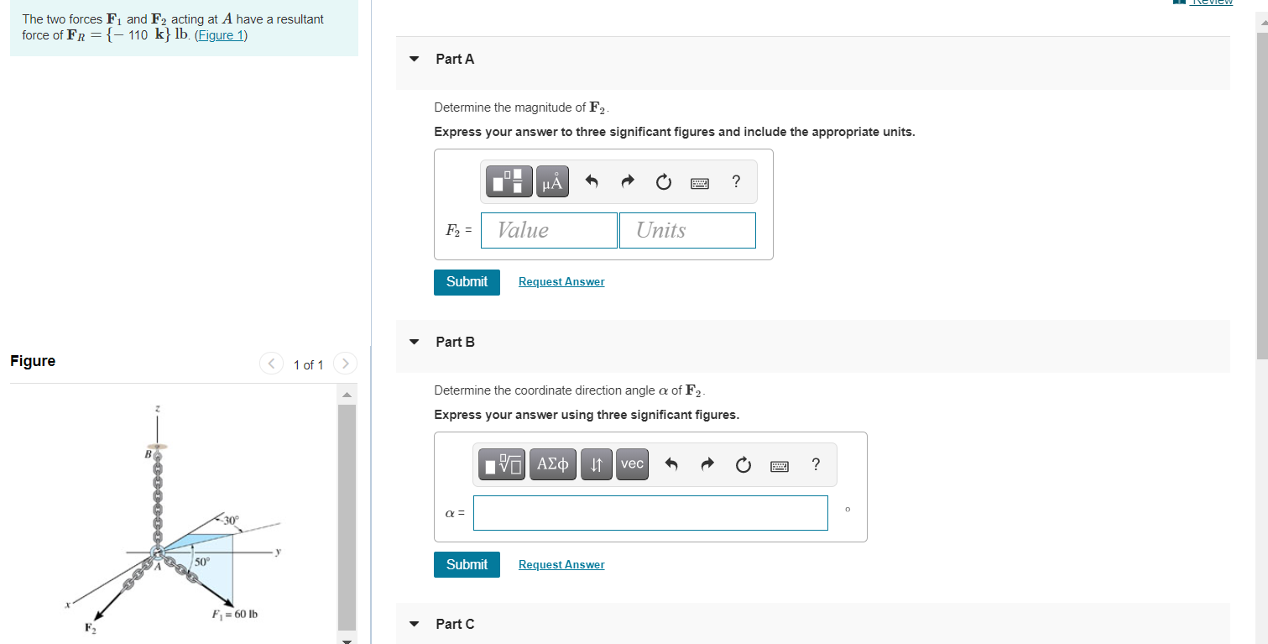Click redo in the Part A answer toolbar
Image resolution: width=1268 pixels, height=644 pixels.
coord(627,181)
